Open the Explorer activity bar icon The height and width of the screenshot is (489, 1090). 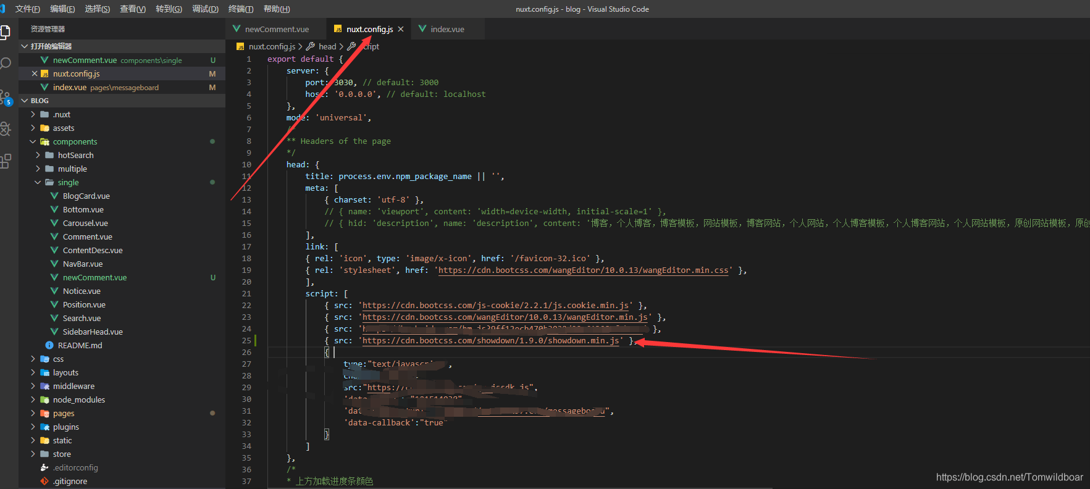tap(5, 32)
